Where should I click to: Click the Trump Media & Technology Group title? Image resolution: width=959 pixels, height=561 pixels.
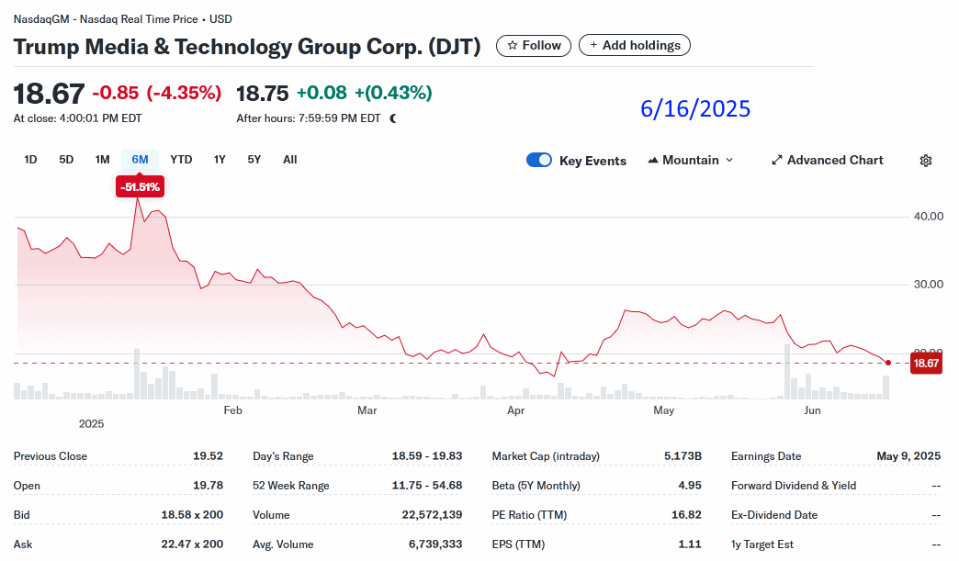[247, 47]
